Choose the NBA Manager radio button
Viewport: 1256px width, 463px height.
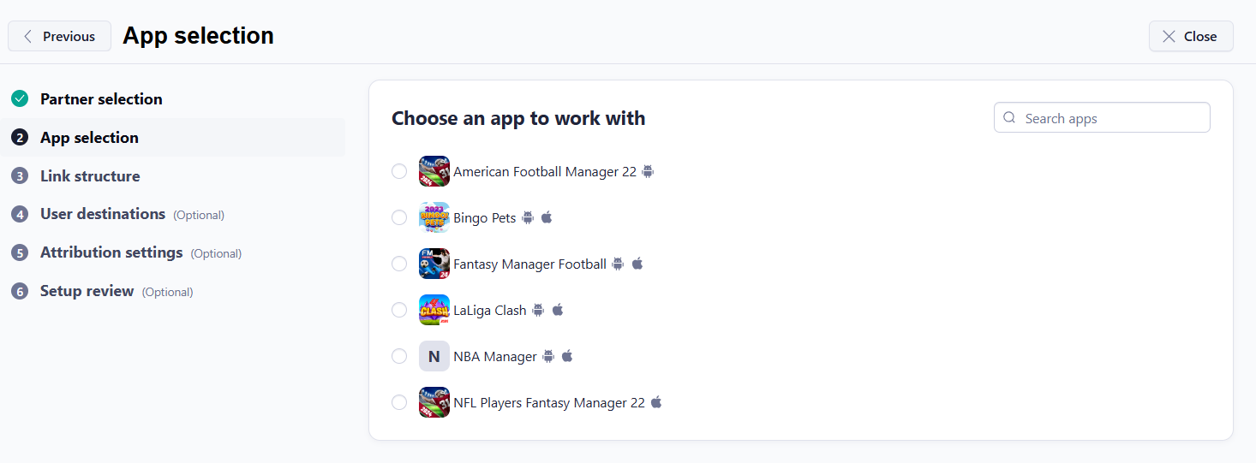coord(399,356)
